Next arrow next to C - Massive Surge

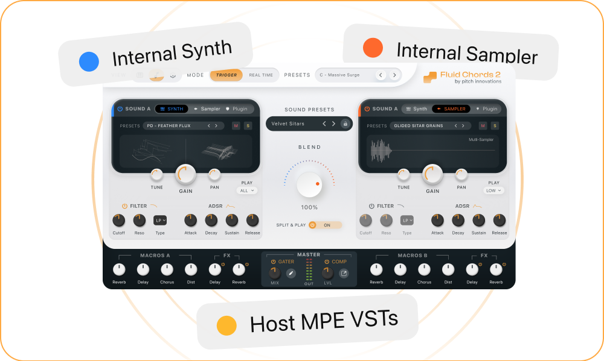(394, 75)
